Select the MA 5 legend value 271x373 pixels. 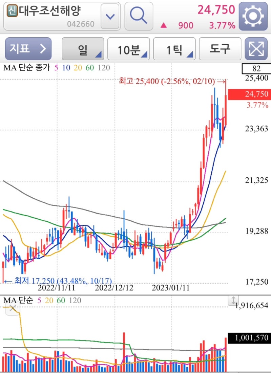[57, 68]
